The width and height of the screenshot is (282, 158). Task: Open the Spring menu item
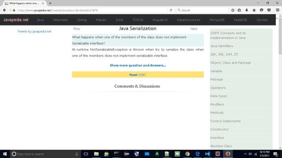coord(82,20)
